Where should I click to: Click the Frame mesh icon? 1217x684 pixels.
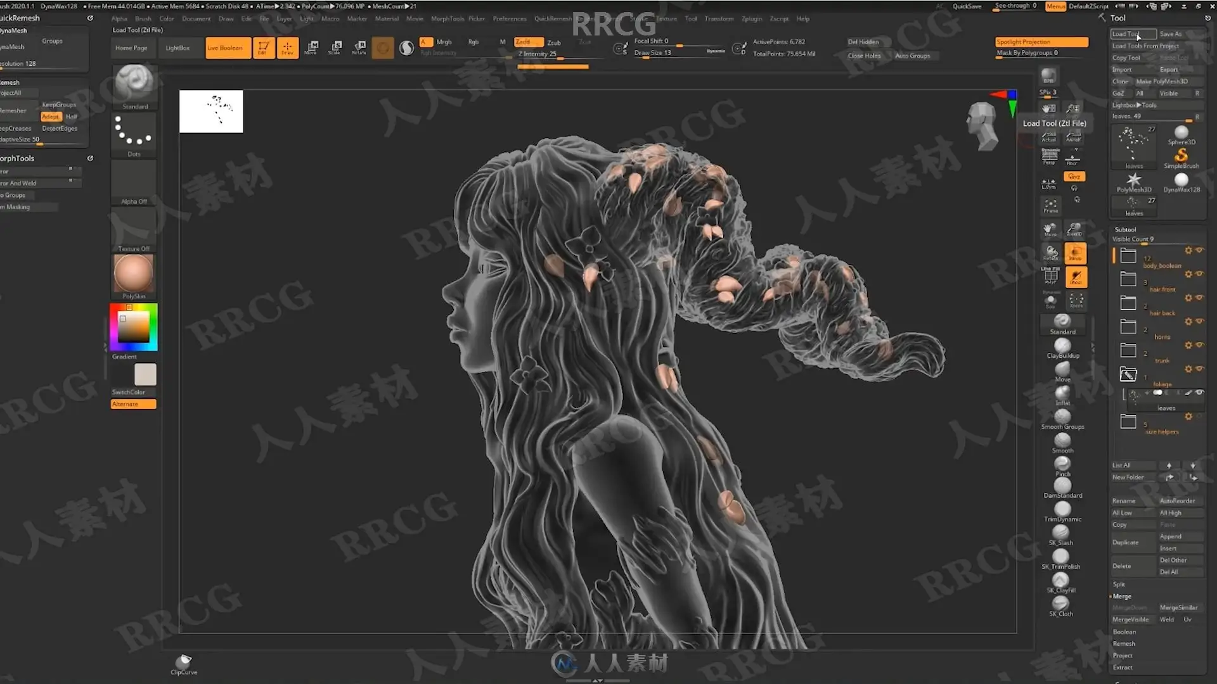point(1050,205)
